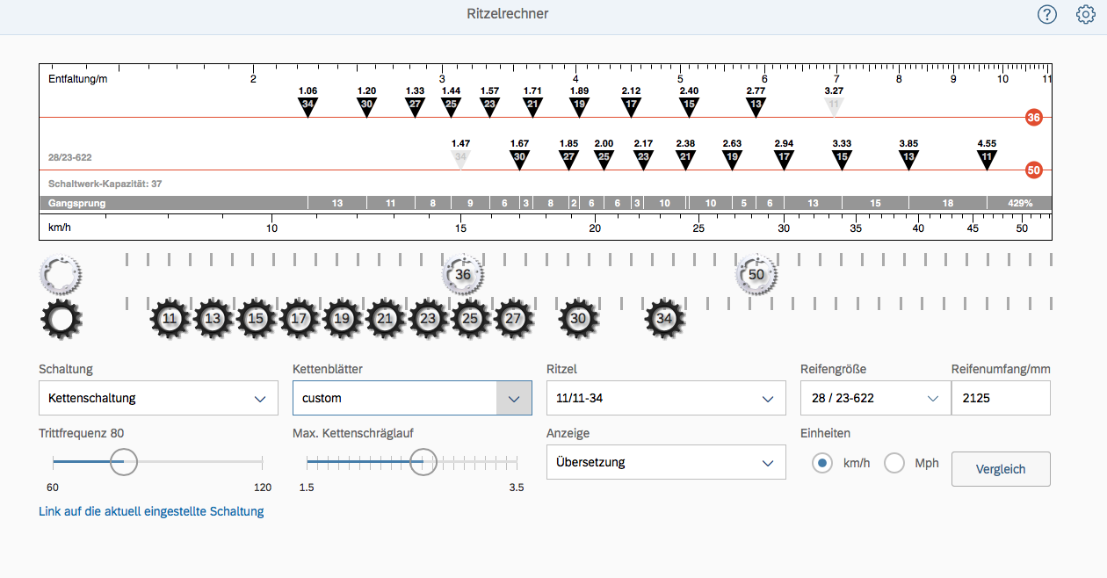The height and width of the screenshot is (578, 1107).
Task: Select the 11-tooth sprocket icon
Action: 170,319
